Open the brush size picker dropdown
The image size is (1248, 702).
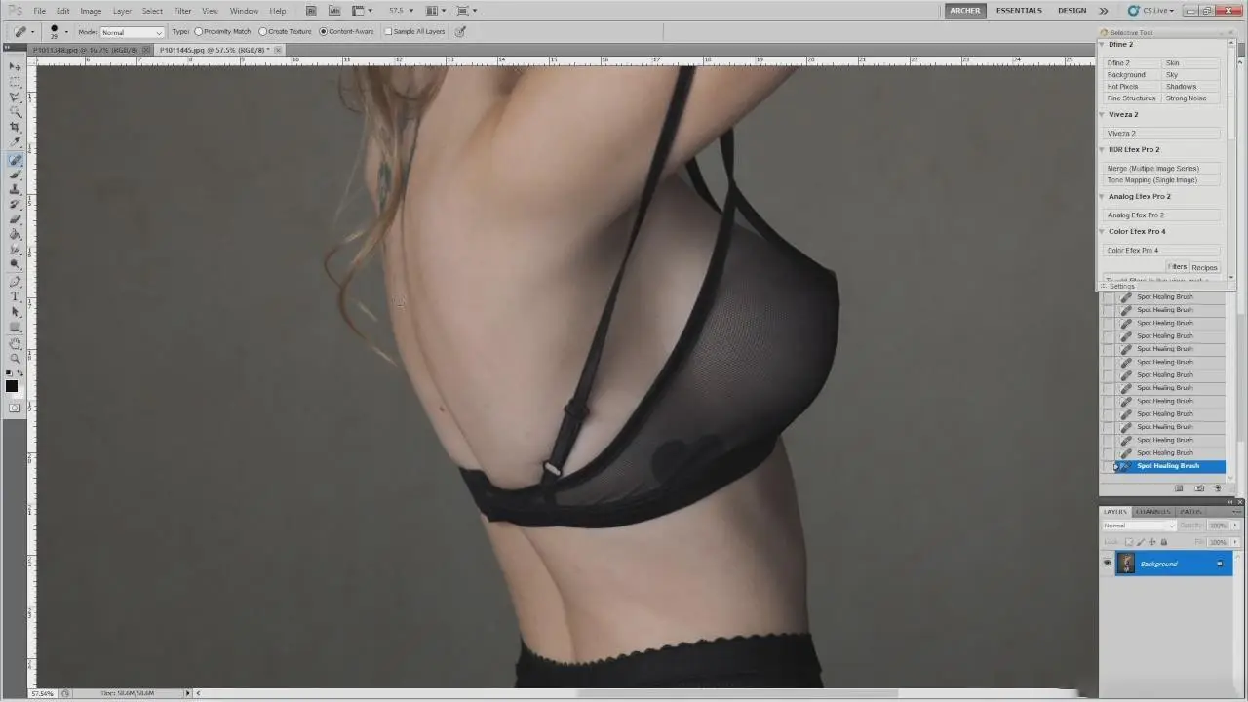pos(66,32)
